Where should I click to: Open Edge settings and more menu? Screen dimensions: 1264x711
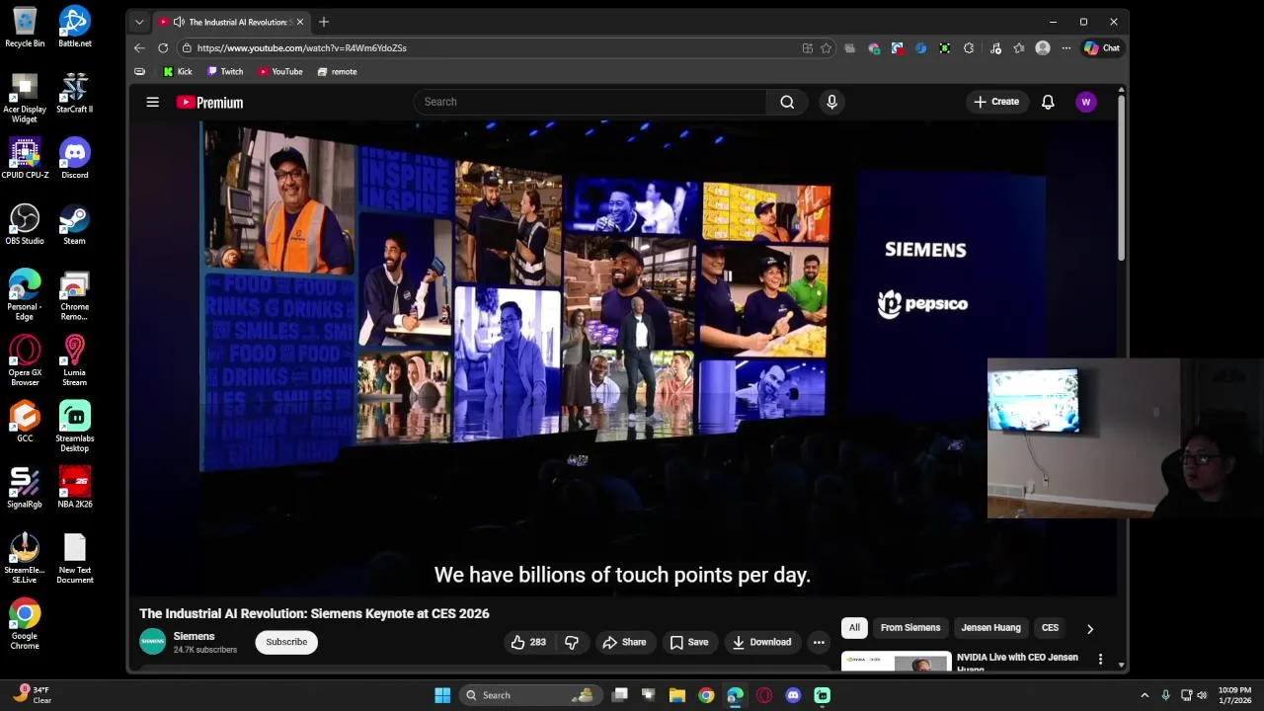click(x=1066, y=47)
